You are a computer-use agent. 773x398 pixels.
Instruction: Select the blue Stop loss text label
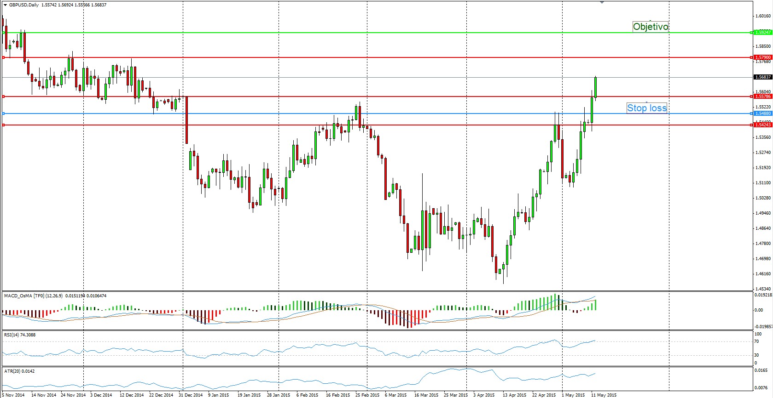point(647,108)
